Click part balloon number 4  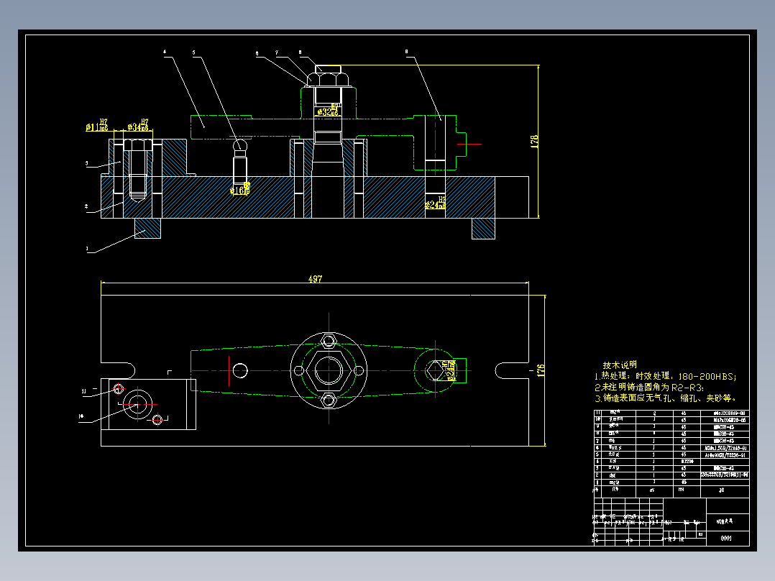165,52
